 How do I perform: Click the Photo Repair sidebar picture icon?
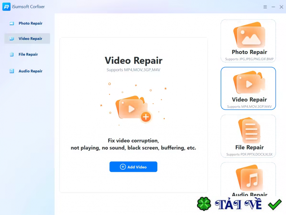[x=12, y=23]
